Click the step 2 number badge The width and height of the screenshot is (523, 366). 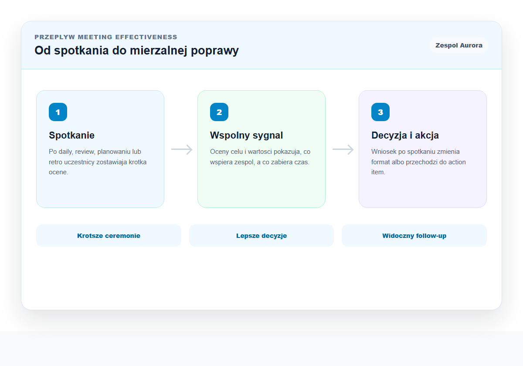(x=219, y=112)
